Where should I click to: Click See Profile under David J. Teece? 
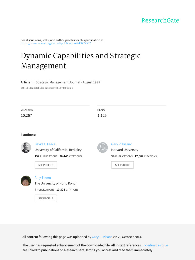click(x=46, y=165)
